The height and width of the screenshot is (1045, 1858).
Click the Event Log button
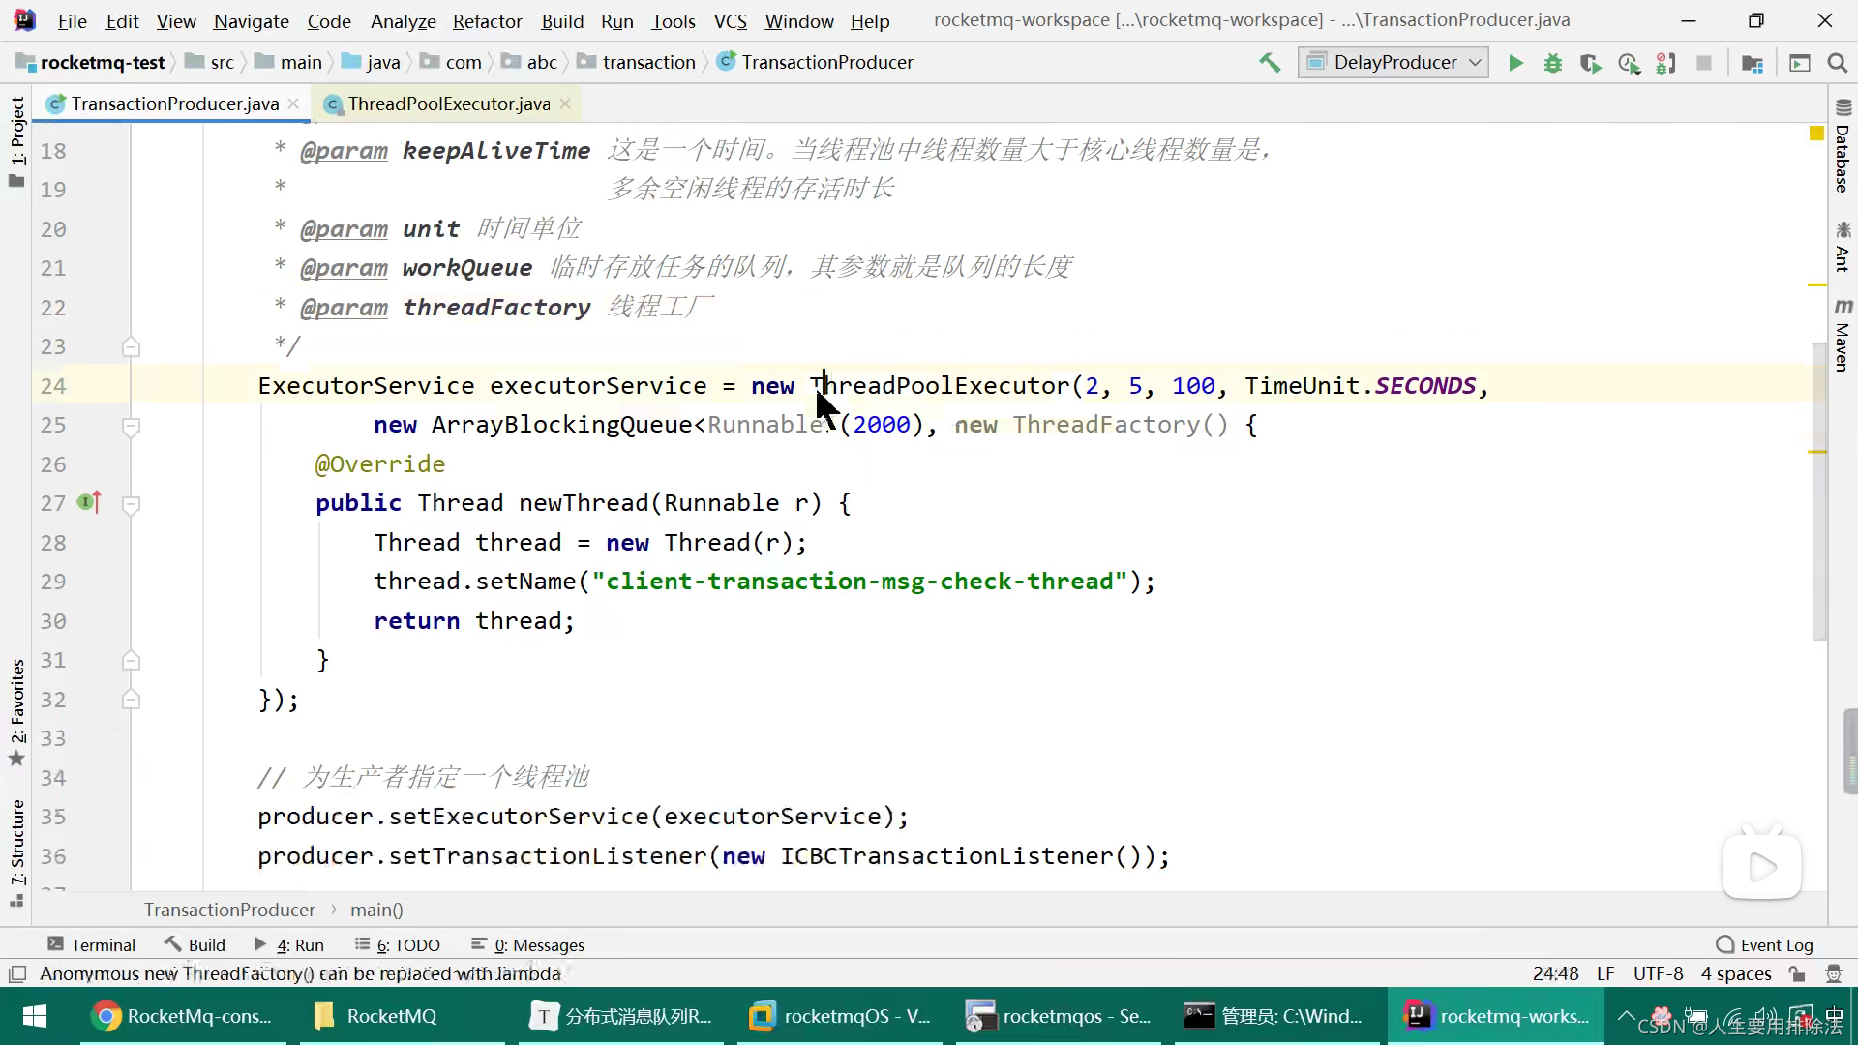[x=1777, y=944]
